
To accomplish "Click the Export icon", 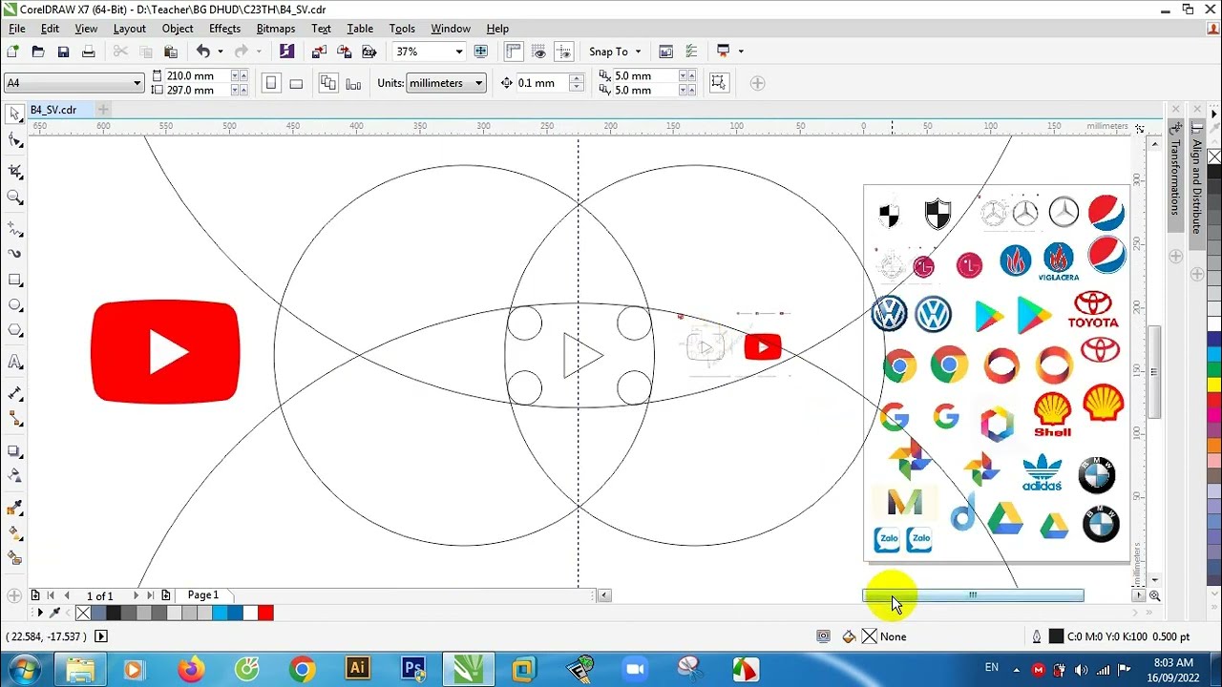I will pos(345,52).
